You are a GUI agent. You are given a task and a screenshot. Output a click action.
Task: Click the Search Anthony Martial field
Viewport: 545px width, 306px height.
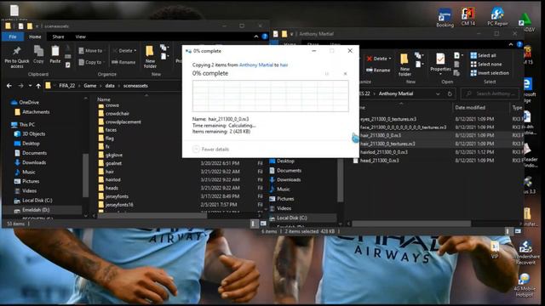[490, 93]
